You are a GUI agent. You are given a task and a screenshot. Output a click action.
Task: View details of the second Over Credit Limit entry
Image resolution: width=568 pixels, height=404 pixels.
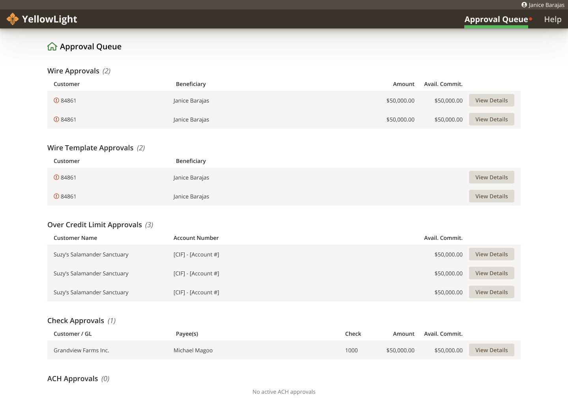pos(491,273)
